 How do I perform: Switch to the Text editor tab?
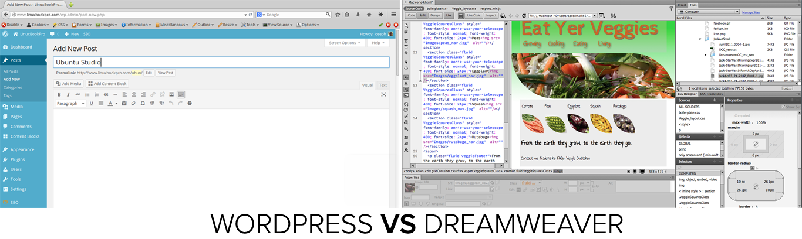coord(383,85)
